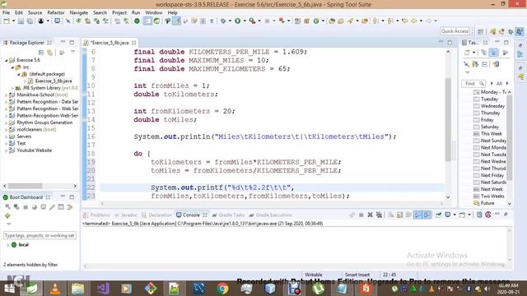Open the Package Explorer view menu
The width and height of the screenshot is (527, 296).
pyautogui.click(x=73, y=52)
